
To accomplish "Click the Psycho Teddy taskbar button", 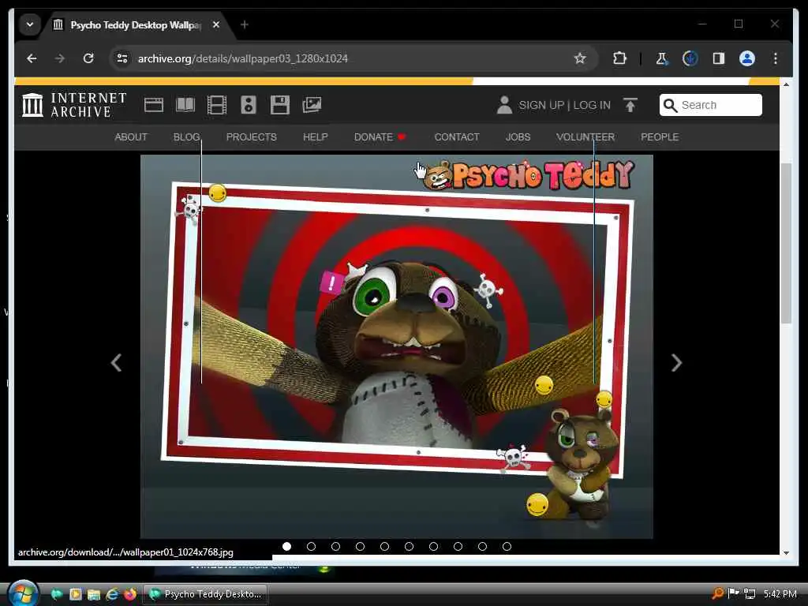I will (x=205, y=594).
